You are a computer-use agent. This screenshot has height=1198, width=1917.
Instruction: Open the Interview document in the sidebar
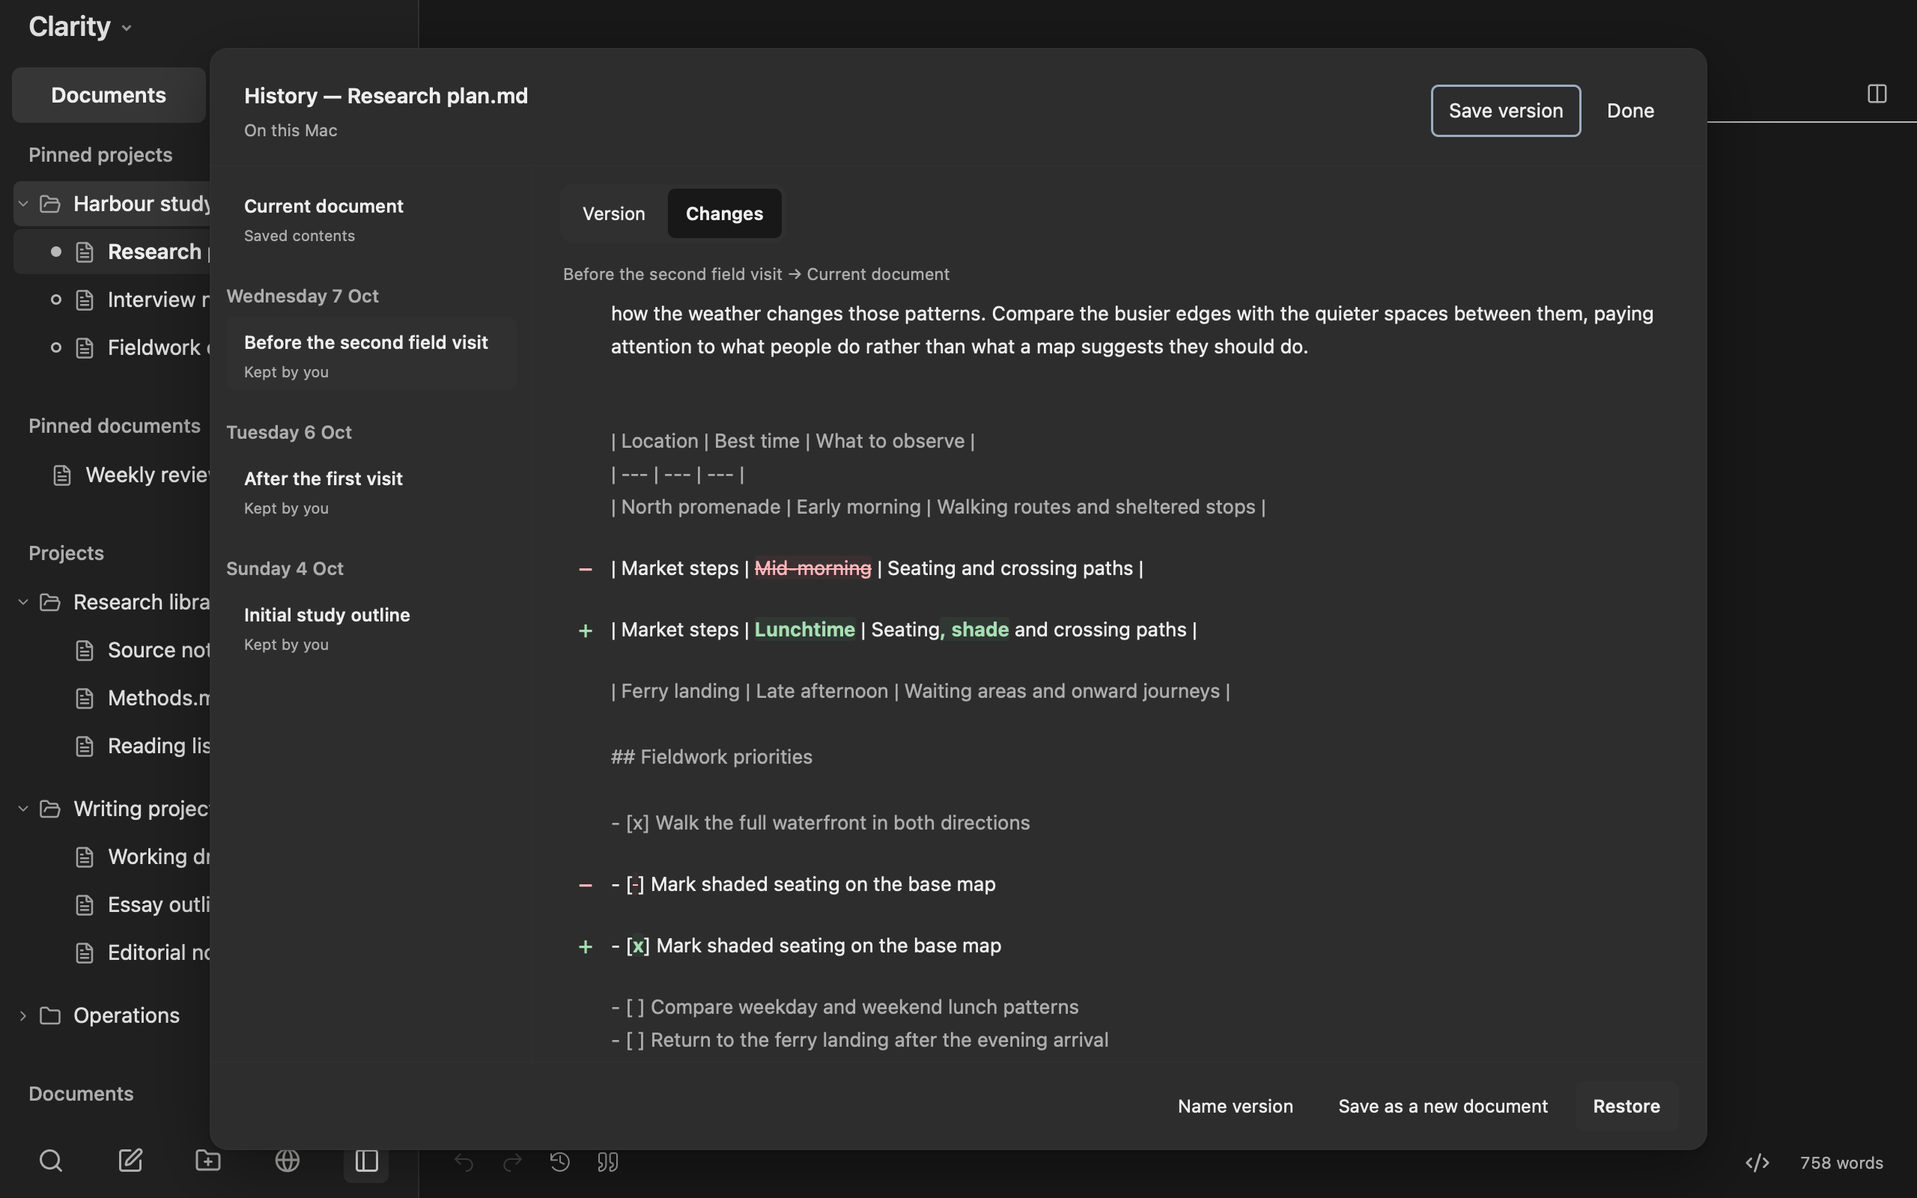tap(112, 300)
